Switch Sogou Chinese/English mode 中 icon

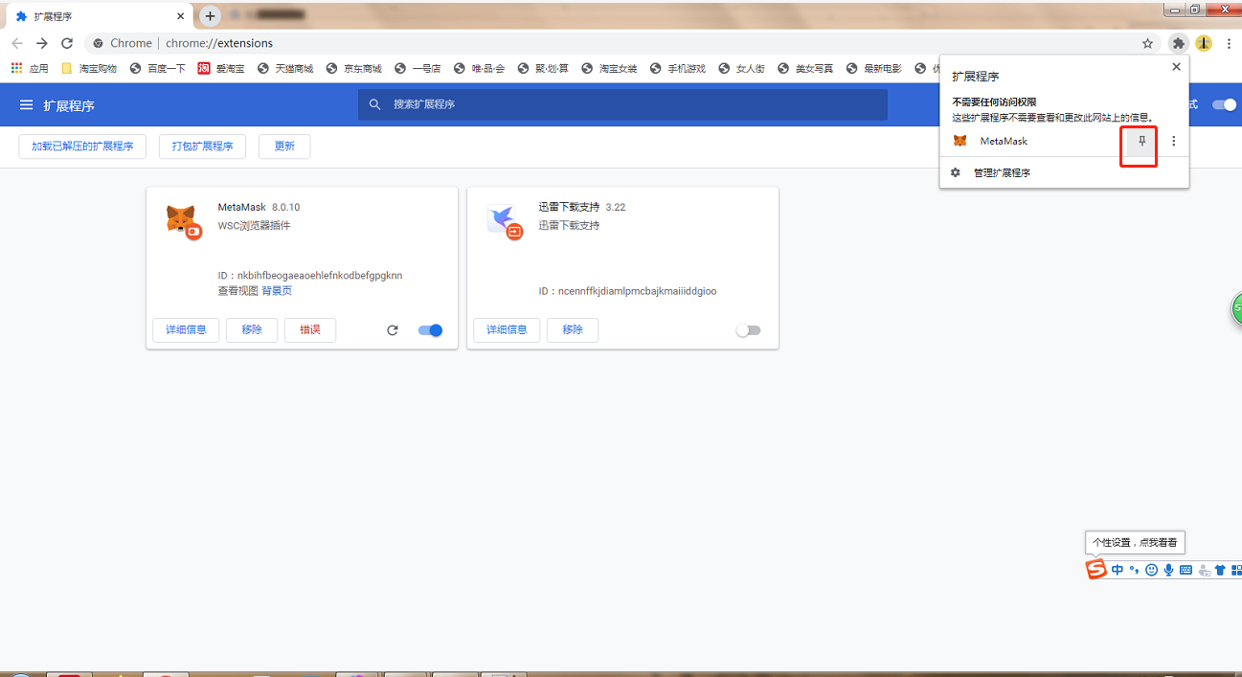click(x=1118, y=570)
